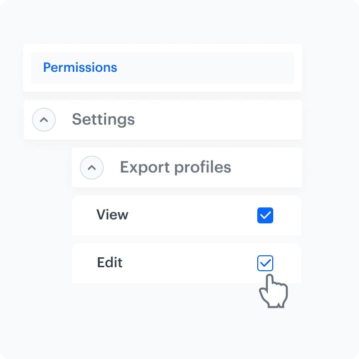Click the white checkmark icon in View row
This screenshot has height=359, width=359.
point(265,215)
